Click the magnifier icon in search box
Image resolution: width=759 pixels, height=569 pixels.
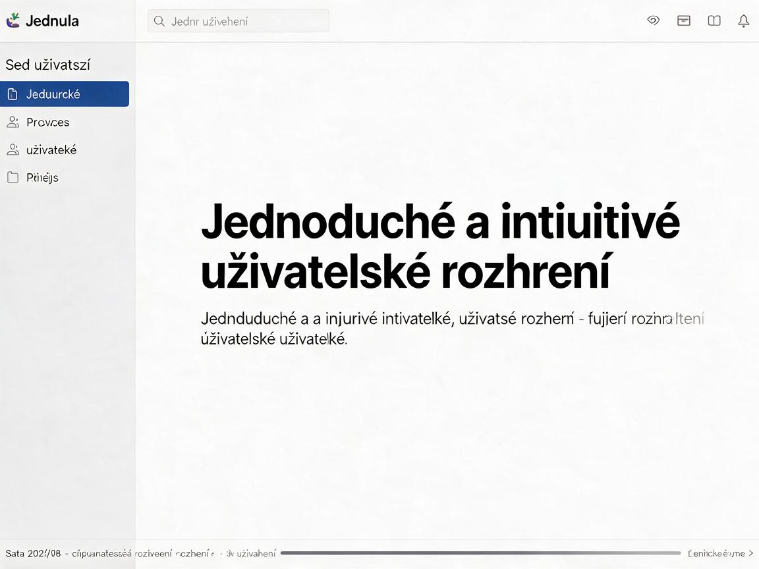tap(159, 21)
